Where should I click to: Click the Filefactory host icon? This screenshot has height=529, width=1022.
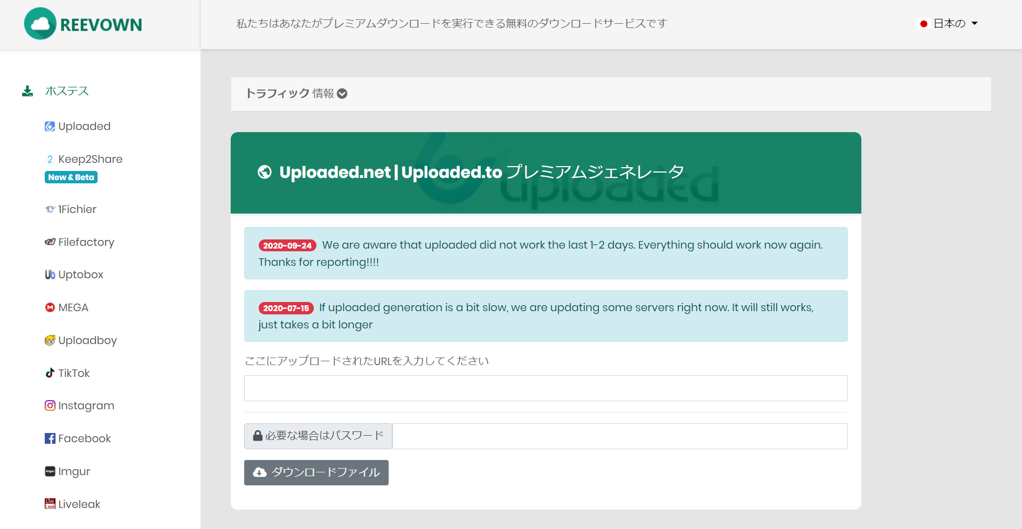click(x=50, y=242)
